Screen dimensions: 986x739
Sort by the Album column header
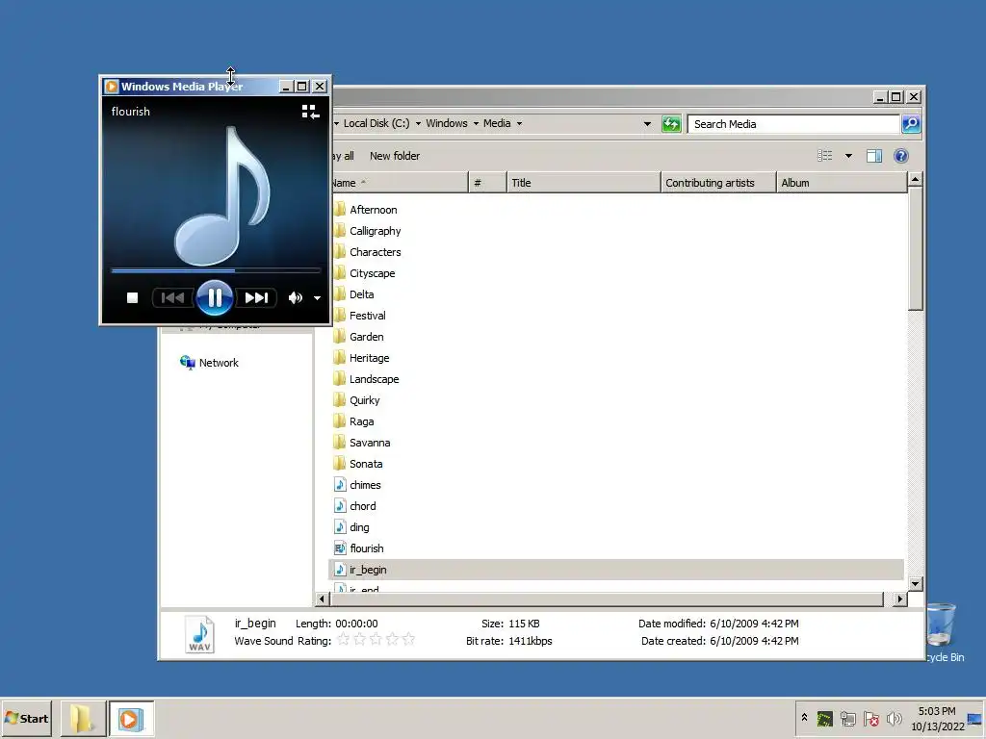pos(842,183)
